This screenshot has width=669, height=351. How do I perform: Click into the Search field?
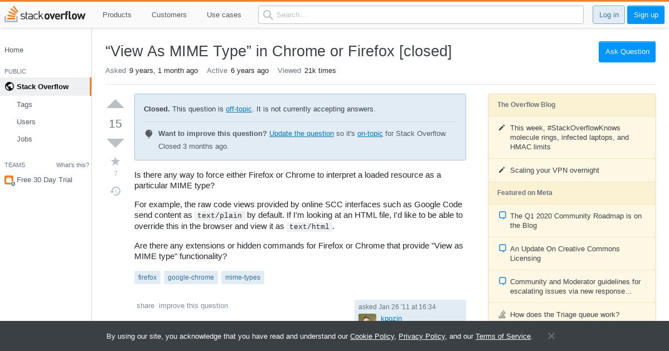click(x=421, y=14)
